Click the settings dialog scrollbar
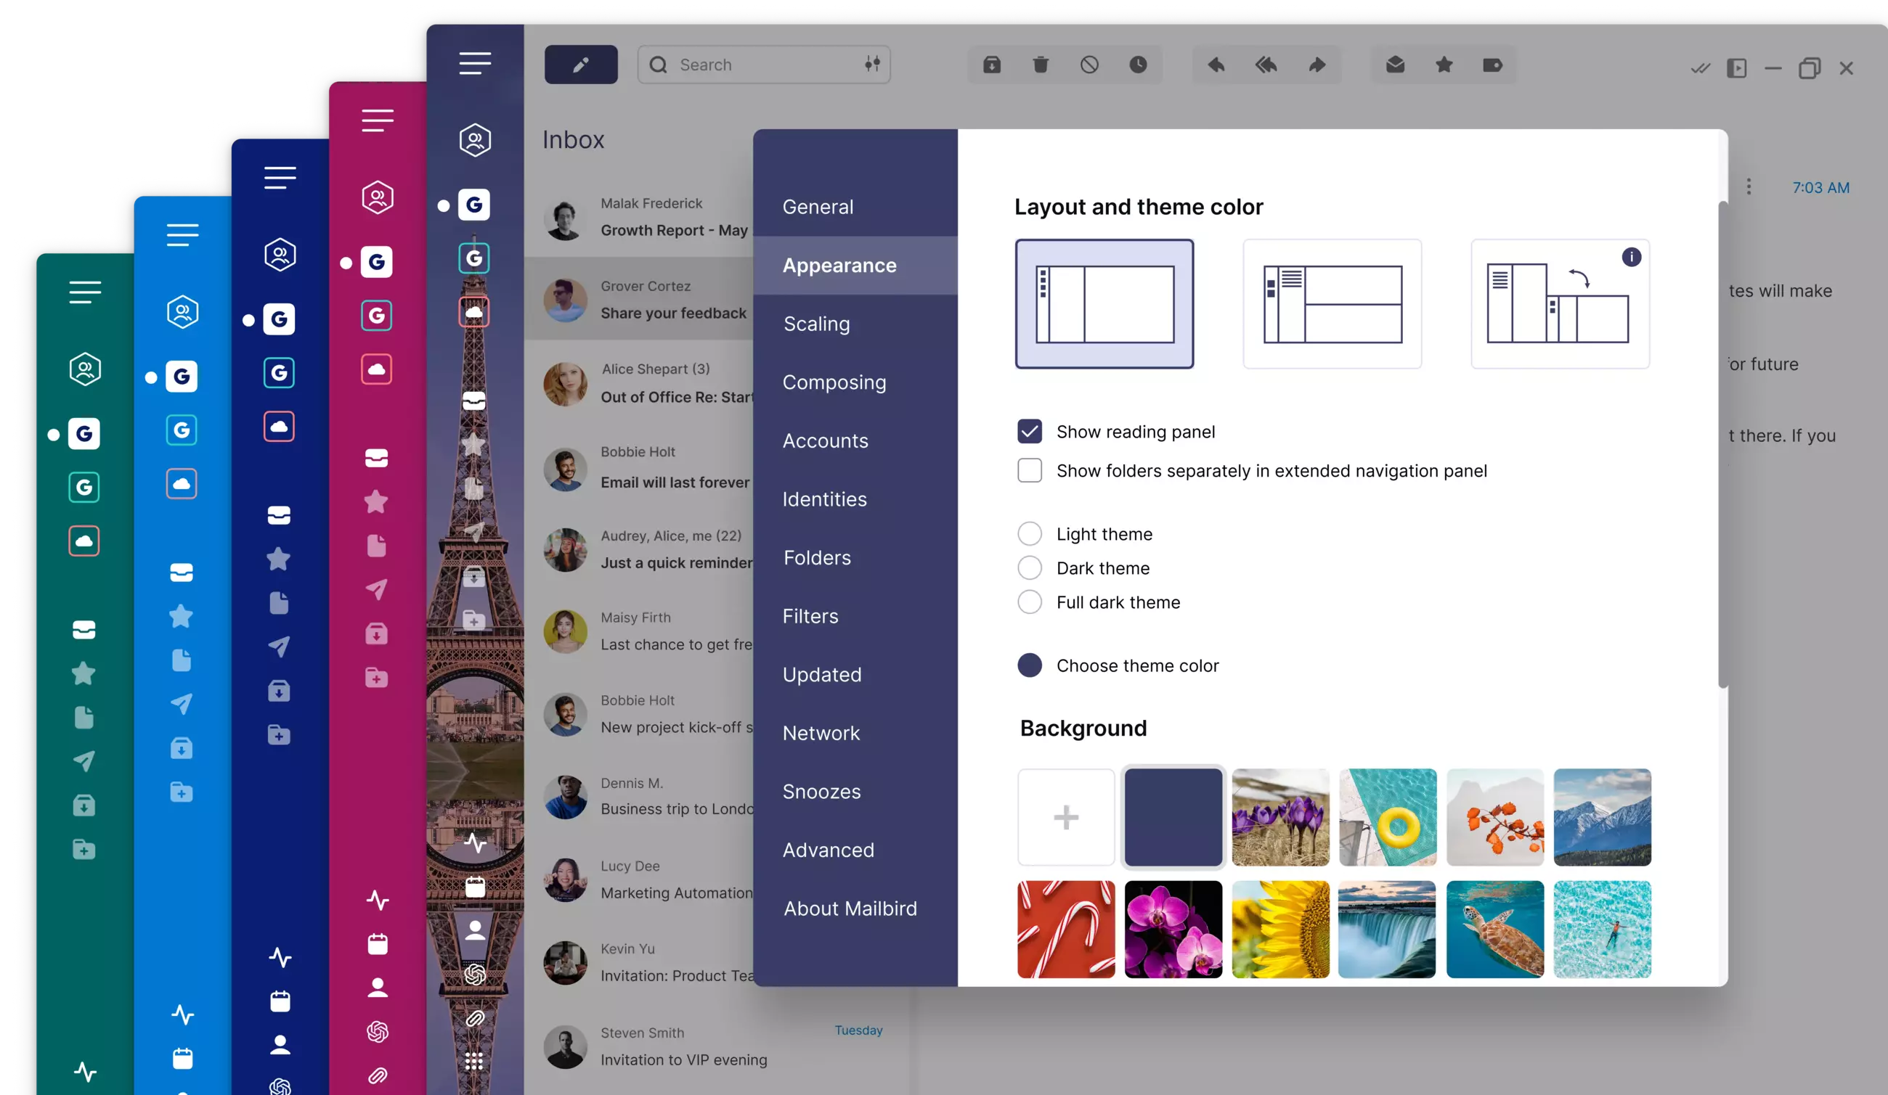The image size is (1888, 1095). [1723, 444]
